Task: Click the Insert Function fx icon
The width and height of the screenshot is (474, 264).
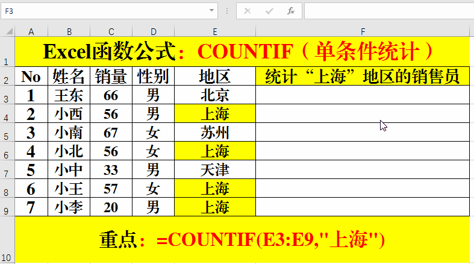Action: tap(290, 11)
